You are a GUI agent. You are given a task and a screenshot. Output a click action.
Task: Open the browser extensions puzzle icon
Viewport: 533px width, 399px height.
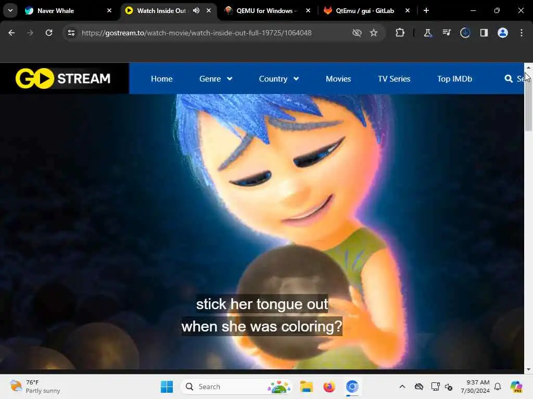(400, 33)
